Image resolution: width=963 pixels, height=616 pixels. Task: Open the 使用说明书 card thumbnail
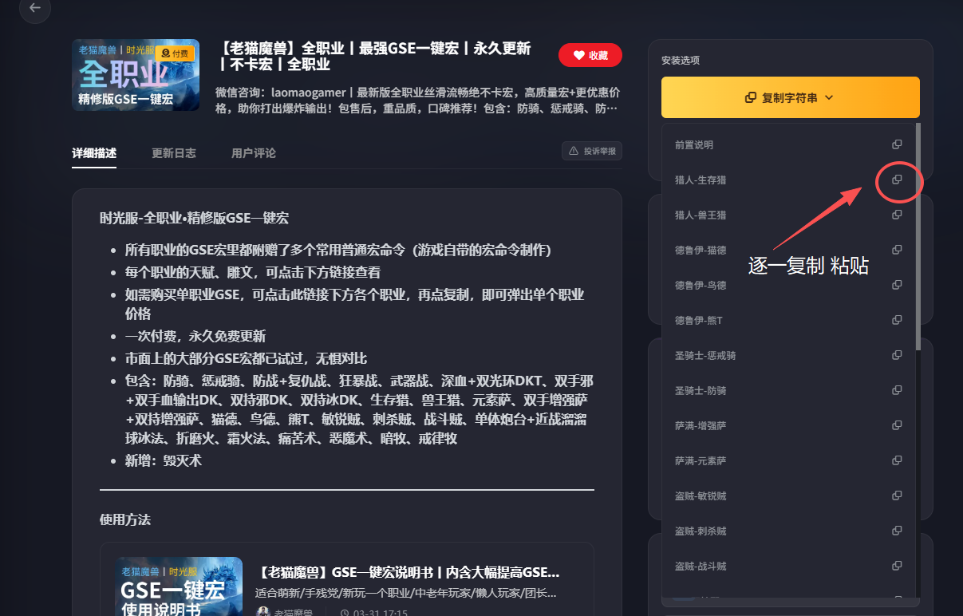tap(179, 586)
